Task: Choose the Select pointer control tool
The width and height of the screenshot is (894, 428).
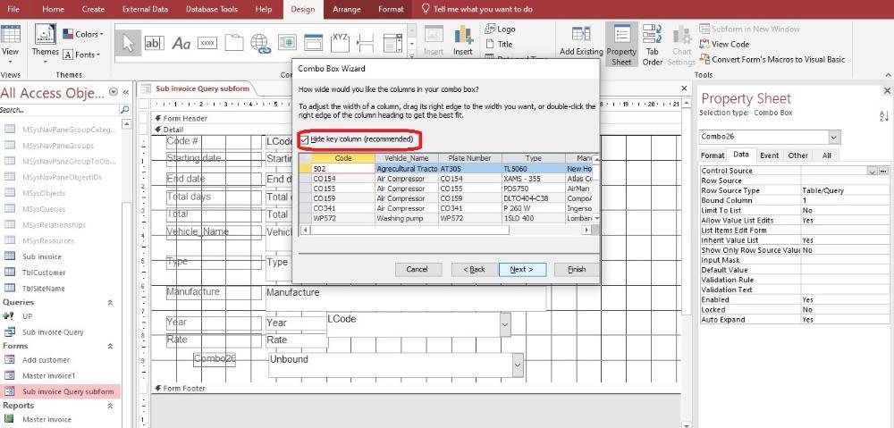Action: [x=128, y=43]
